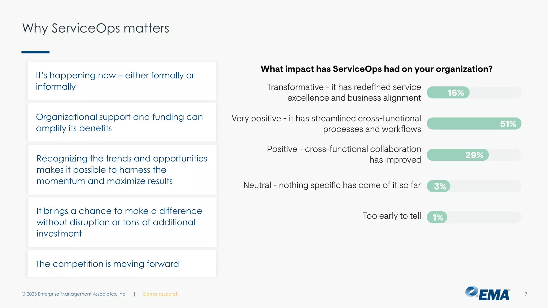Image resolution: width=548 pixels, height=308 pixels.
Task: Click the "It brings a chance" text box
Action: (122, 222)
